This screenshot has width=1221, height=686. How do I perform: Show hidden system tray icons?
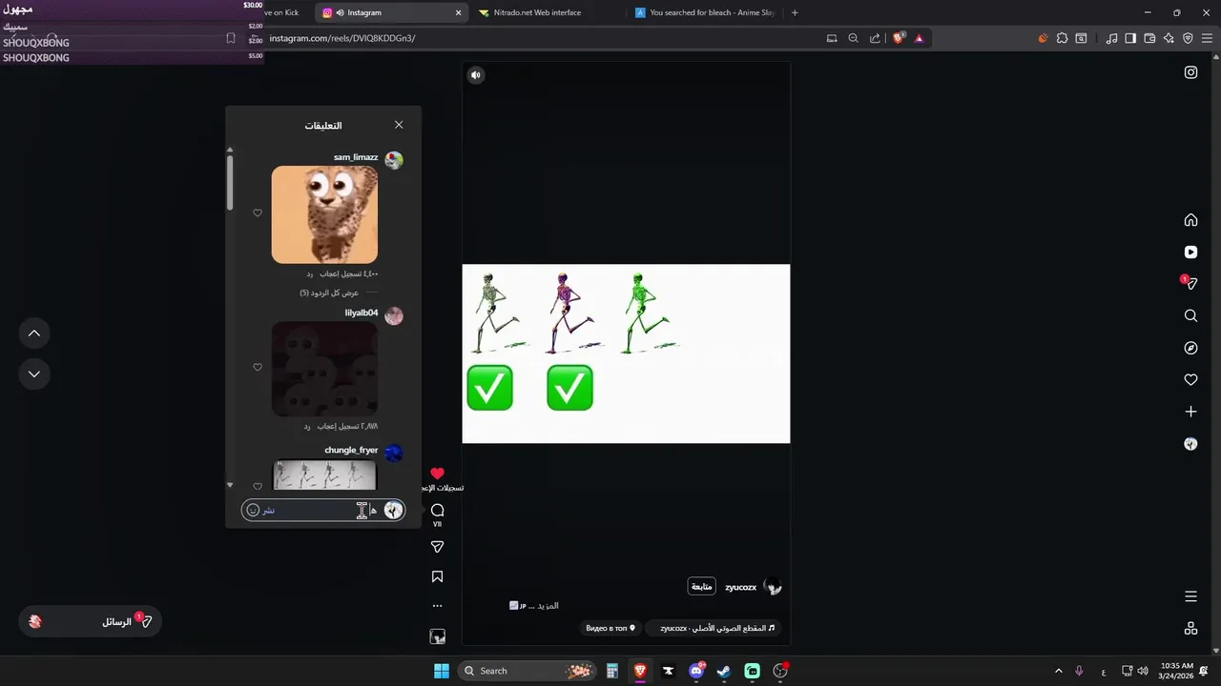1058,671
